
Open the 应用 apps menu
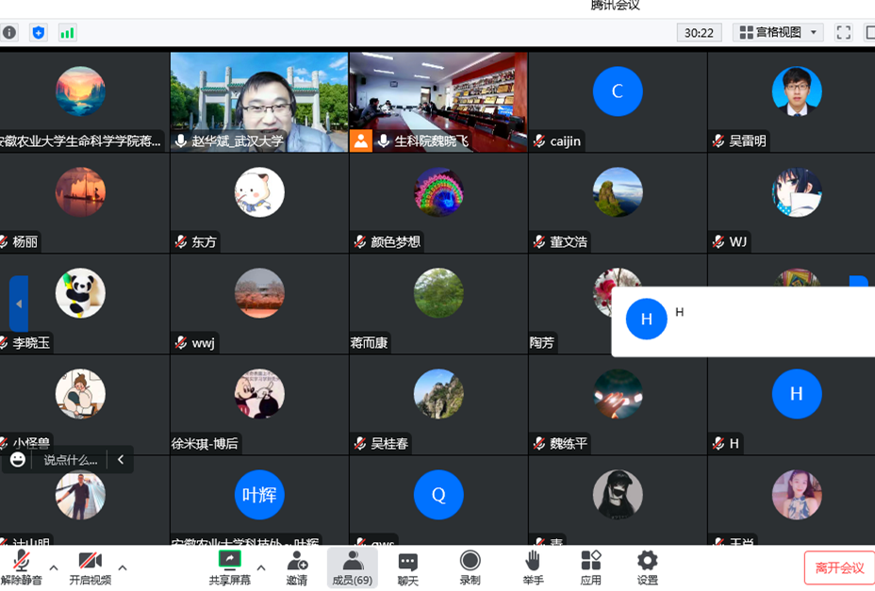click(591, 568)
